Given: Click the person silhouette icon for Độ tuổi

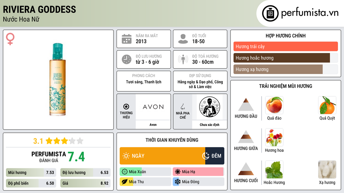Looking at the screenshot, I should [183, 39].
